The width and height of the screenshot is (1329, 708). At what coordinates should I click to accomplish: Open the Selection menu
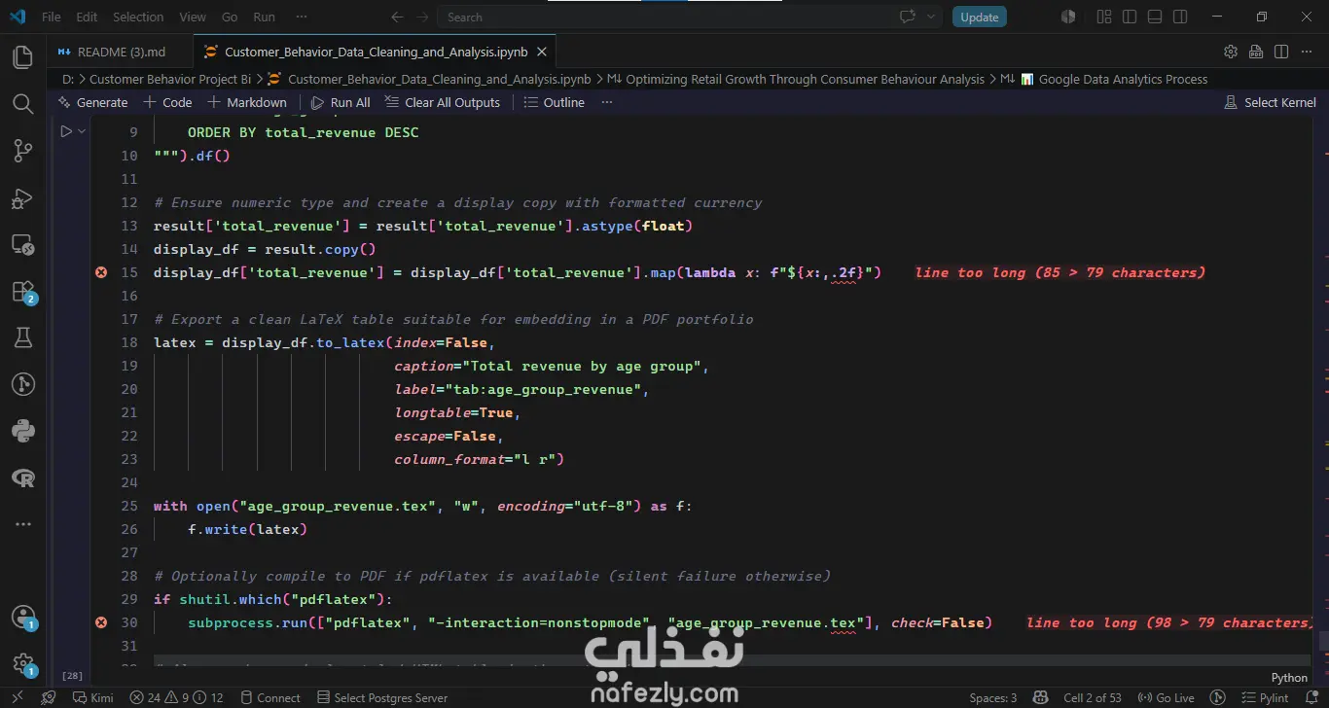click(x=138, y=17)
